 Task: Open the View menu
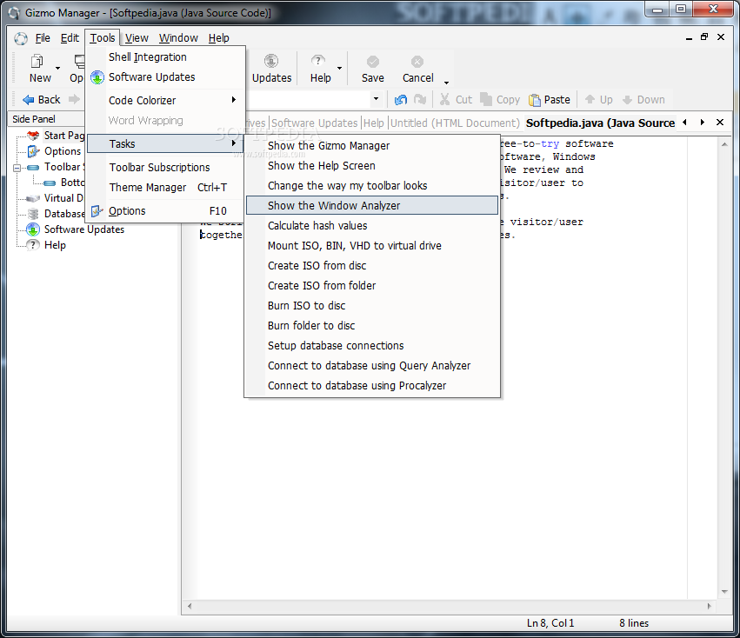[137, 38]
